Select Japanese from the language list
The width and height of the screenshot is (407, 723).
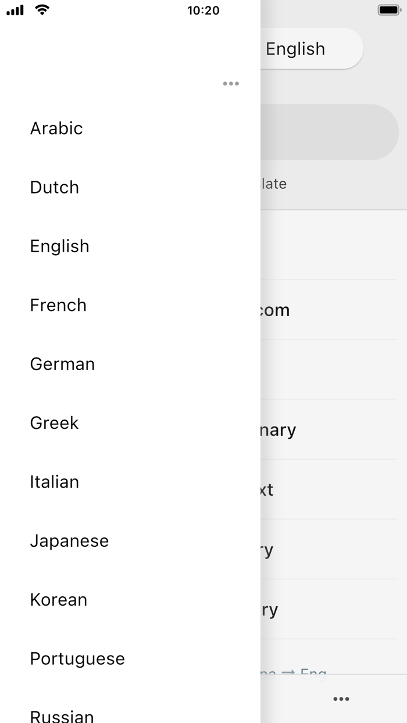coord(70,541)
